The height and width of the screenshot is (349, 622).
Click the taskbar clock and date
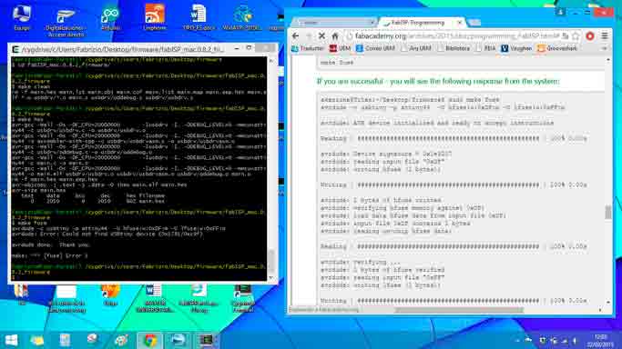600,341
